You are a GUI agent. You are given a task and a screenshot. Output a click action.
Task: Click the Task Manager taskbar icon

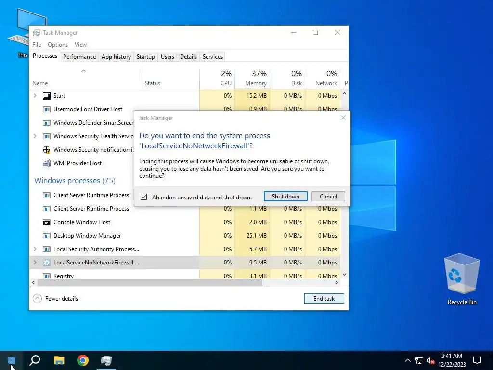pyautogui.click(x=106, y=360)
